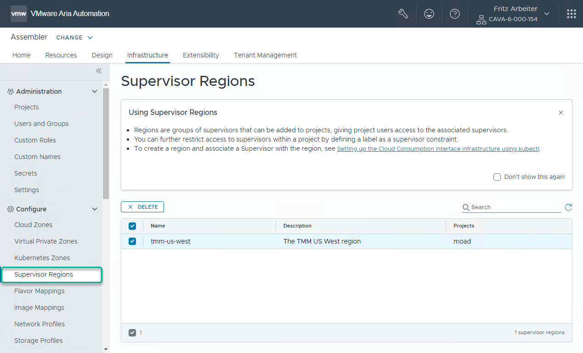Open the help question mark icon

coord(455,14)
